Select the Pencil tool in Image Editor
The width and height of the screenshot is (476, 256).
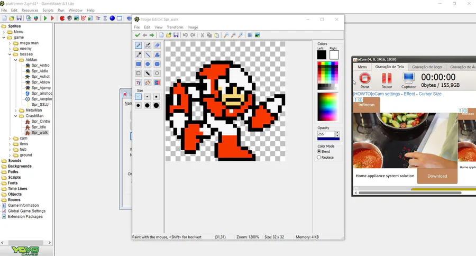coord(139,45)
